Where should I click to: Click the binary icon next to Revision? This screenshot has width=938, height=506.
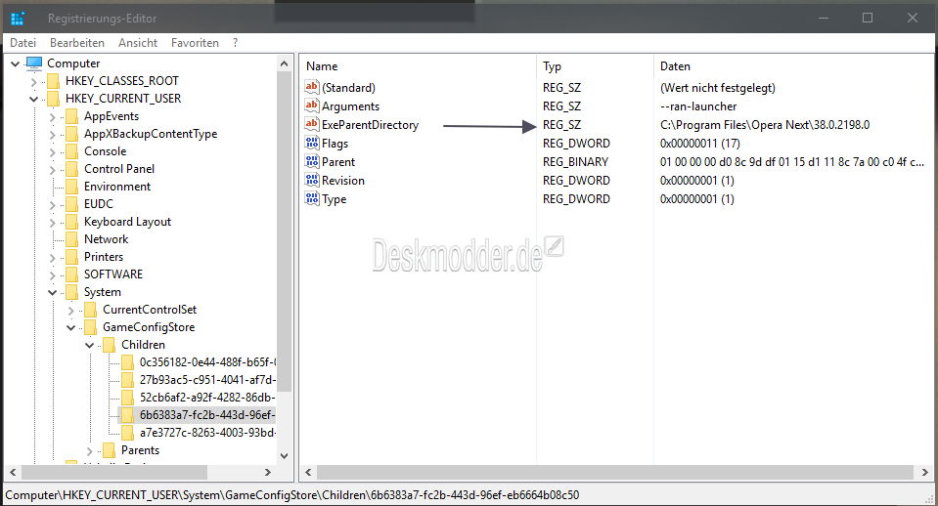[313, 181]
